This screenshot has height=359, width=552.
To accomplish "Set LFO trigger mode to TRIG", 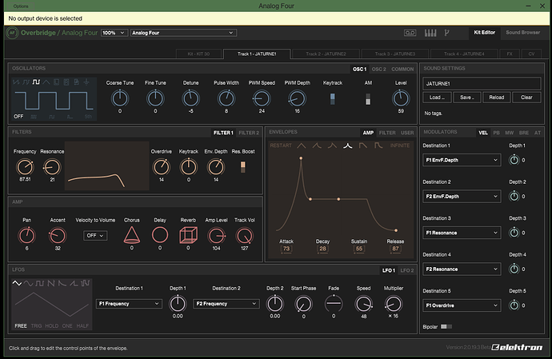I will click(x=36, y=326).
